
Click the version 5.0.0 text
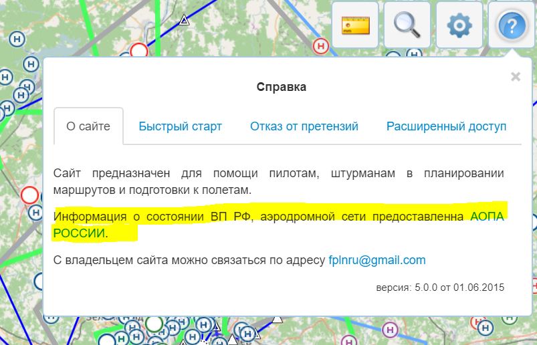point(440,288)
